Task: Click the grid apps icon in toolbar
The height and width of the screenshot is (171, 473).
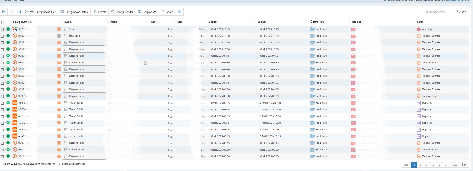Action: tap(180, 12)
